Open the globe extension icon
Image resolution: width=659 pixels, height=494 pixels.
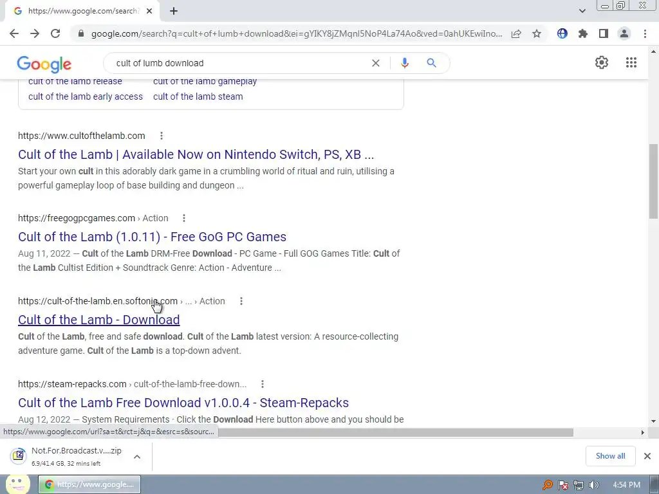click(x=562, y=33)
